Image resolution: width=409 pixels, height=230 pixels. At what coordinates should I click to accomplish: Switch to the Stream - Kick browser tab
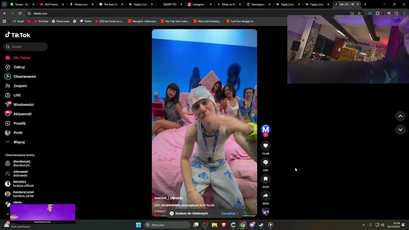click(22, 4)
